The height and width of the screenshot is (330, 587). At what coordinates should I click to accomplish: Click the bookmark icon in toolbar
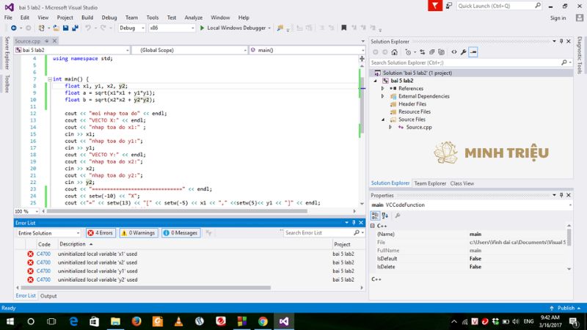pos(343,28)
